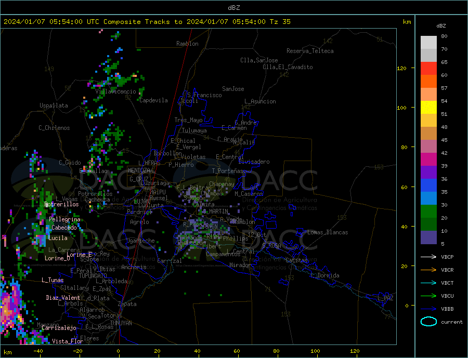Click the TUPUNGATO label
The width and height of the screenshot is (468, 358).
click(93, 276)
